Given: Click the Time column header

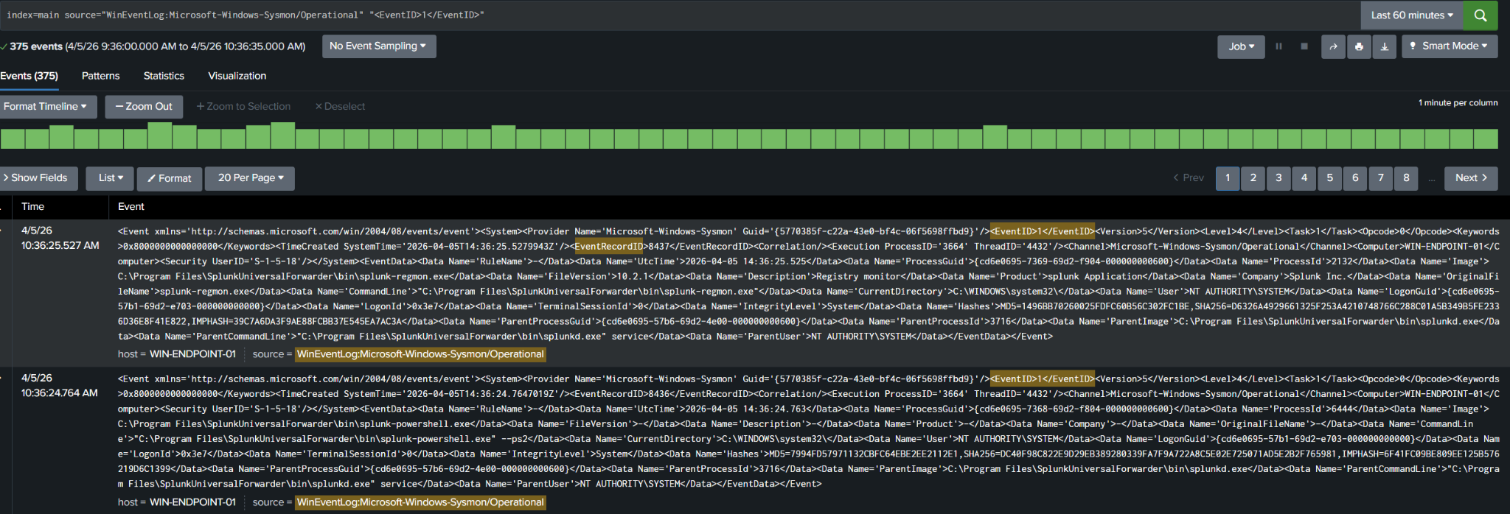Looking at the screenshot, I should pos(33,207).
